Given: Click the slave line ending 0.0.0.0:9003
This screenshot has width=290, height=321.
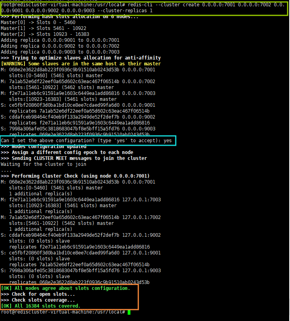Looking at the screenshot, I should pos(78,129).
